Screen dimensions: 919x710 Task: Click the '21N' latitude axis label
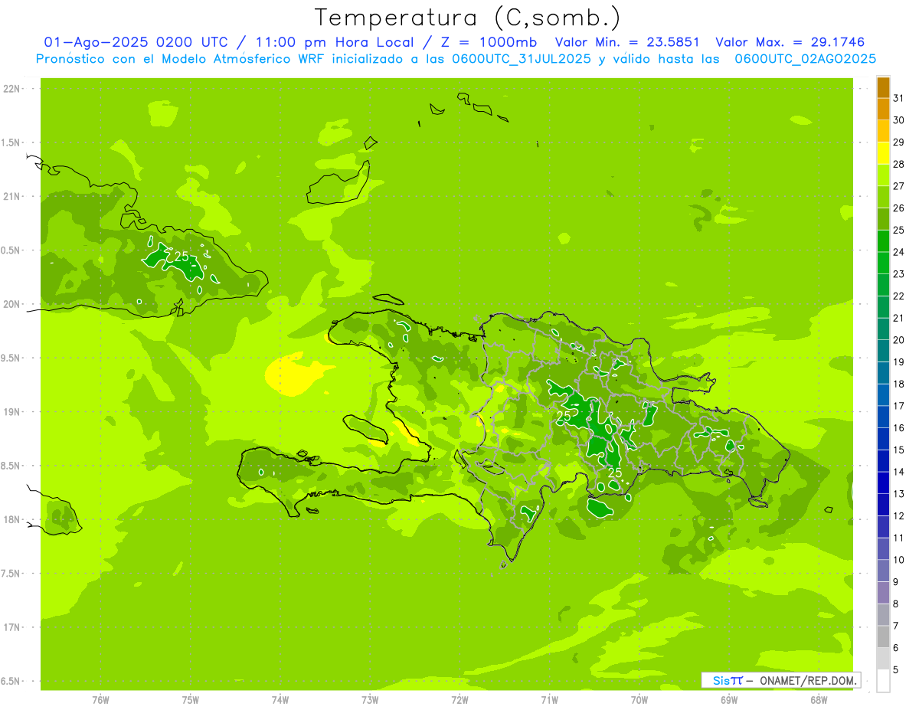10,197
